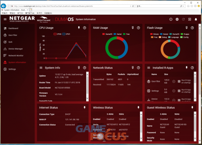
Task: Open address bar dropdown arrow
Action: (x=131, y=6)
